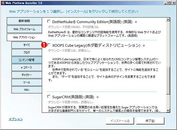Show the e コマース category

click(x=27, y=68)
